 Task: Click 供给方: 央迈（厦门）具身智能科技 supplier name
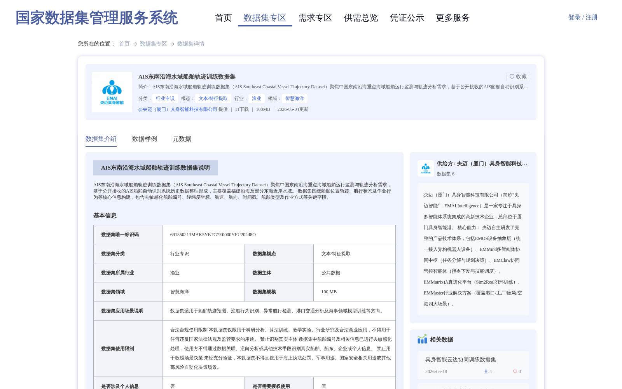[482, 163]
